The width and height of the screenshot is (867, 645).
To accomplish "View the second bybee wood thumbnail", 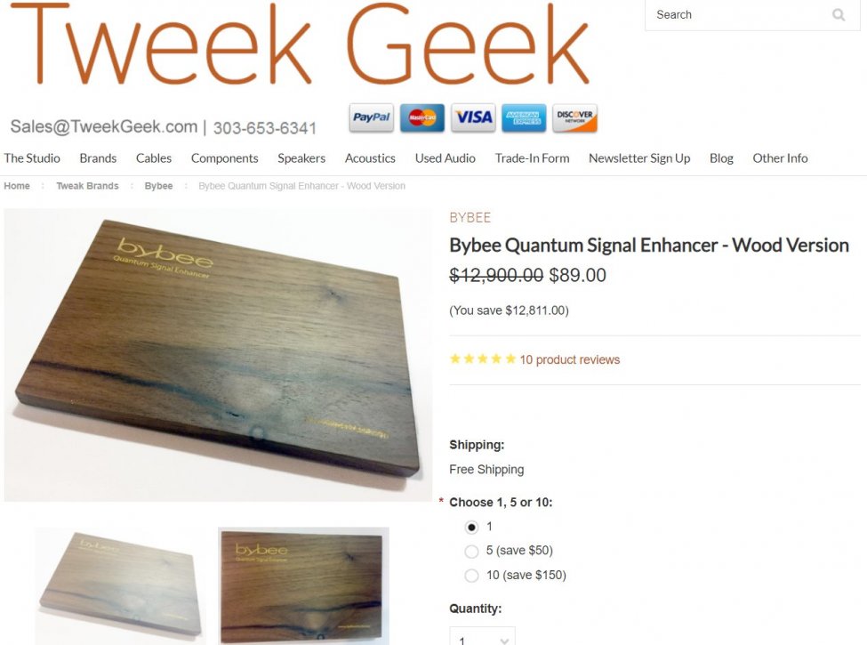I will pyautogui.click(x=303, y=585).
